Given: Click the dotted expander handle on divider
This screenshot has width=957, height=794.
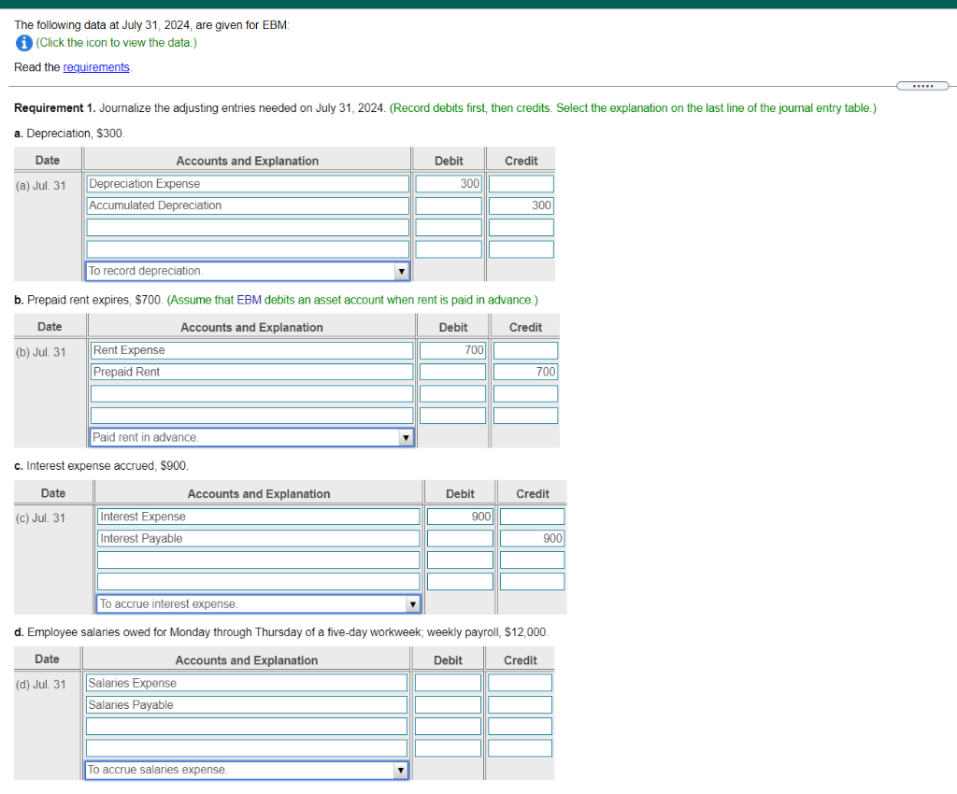Looking at the screenshot, I should pyautogui.click(x=922, y=86).
